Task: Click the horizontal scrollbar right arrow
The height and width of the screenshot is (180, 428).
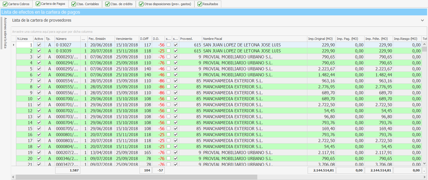Action: tap(425, 177)
